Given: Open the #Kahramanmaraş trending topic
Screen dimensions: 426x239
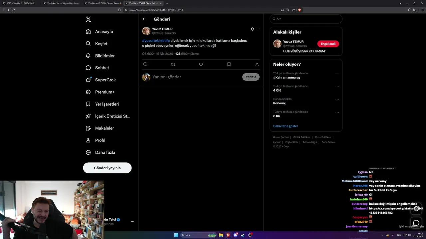Looking at the screenshot, I should point(287,77).
